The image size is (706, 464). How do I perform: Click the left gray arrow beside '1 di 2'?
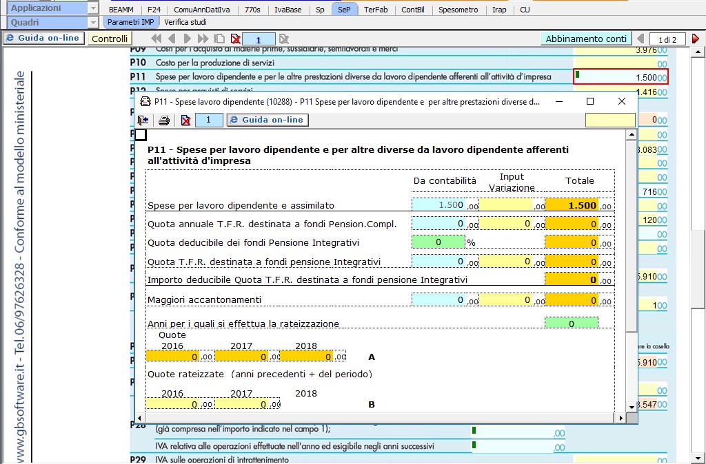coord(641,39)
